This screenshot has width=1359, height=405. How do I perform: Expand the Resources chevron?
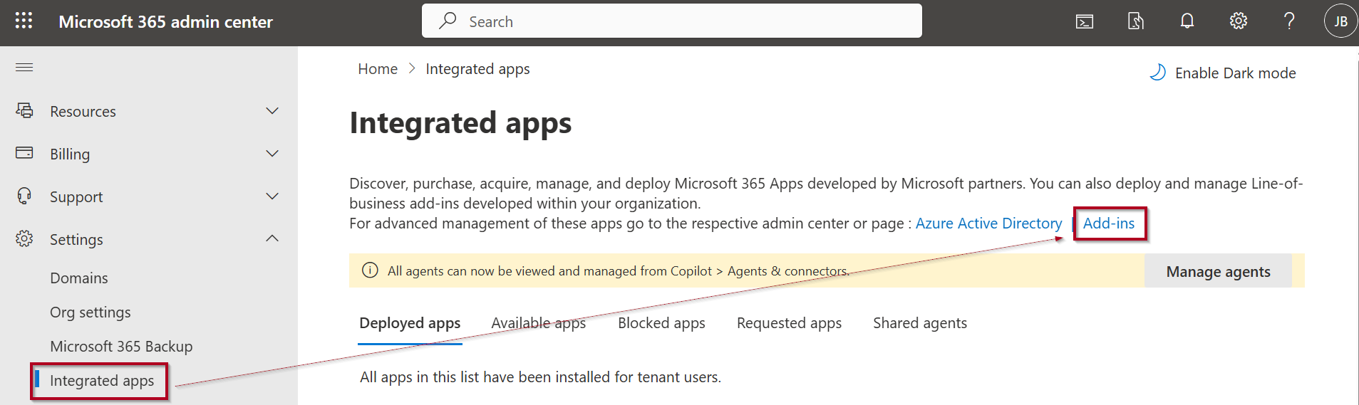(272, 110)
